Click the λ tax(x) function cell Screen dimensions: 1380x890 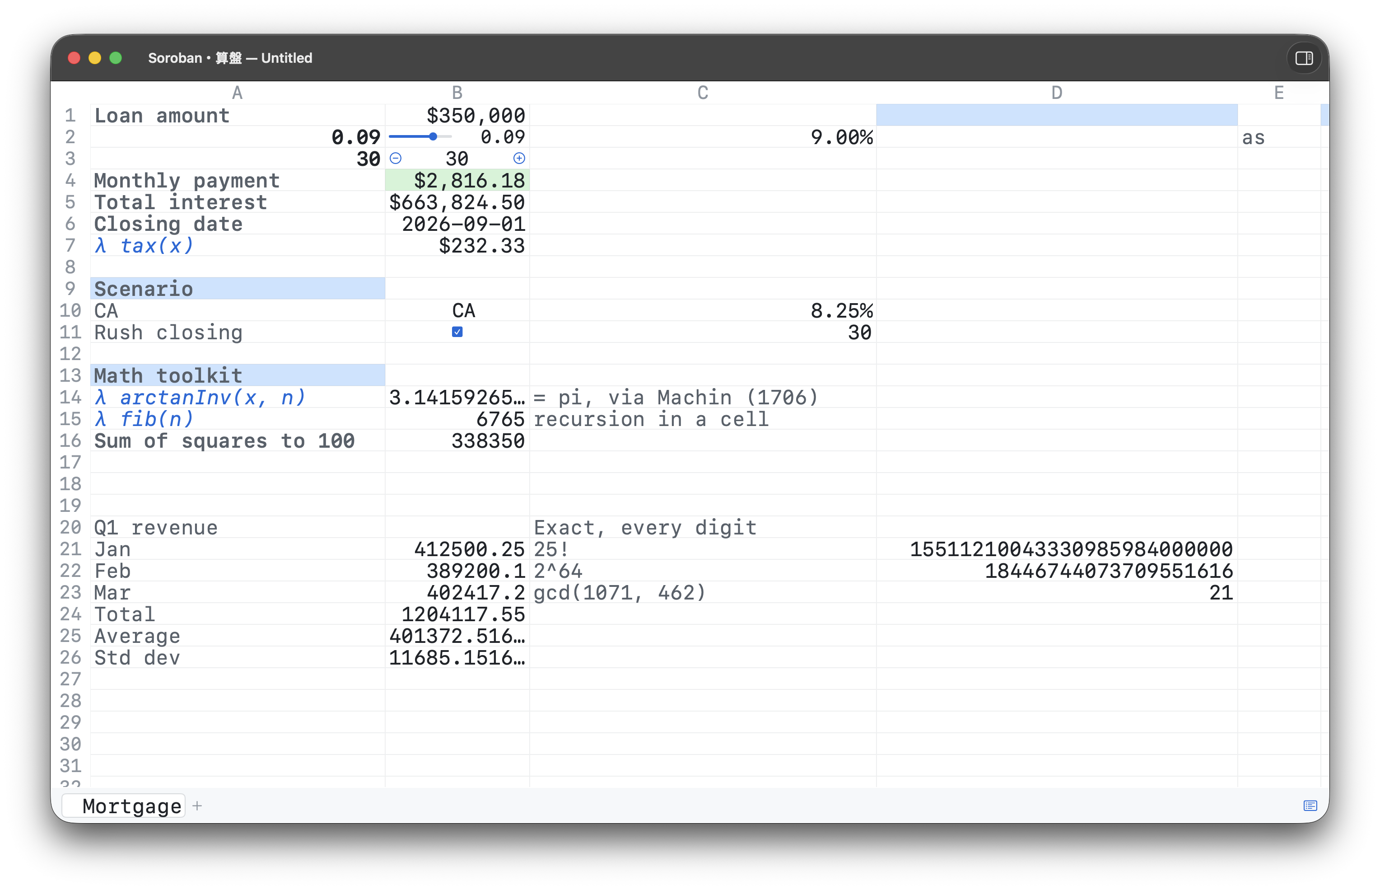[238, 245]
